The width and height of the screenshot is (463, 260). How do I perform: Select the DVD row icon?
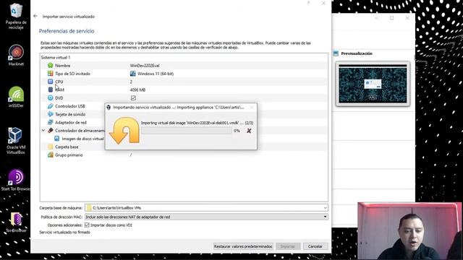[x=51, y=98]
